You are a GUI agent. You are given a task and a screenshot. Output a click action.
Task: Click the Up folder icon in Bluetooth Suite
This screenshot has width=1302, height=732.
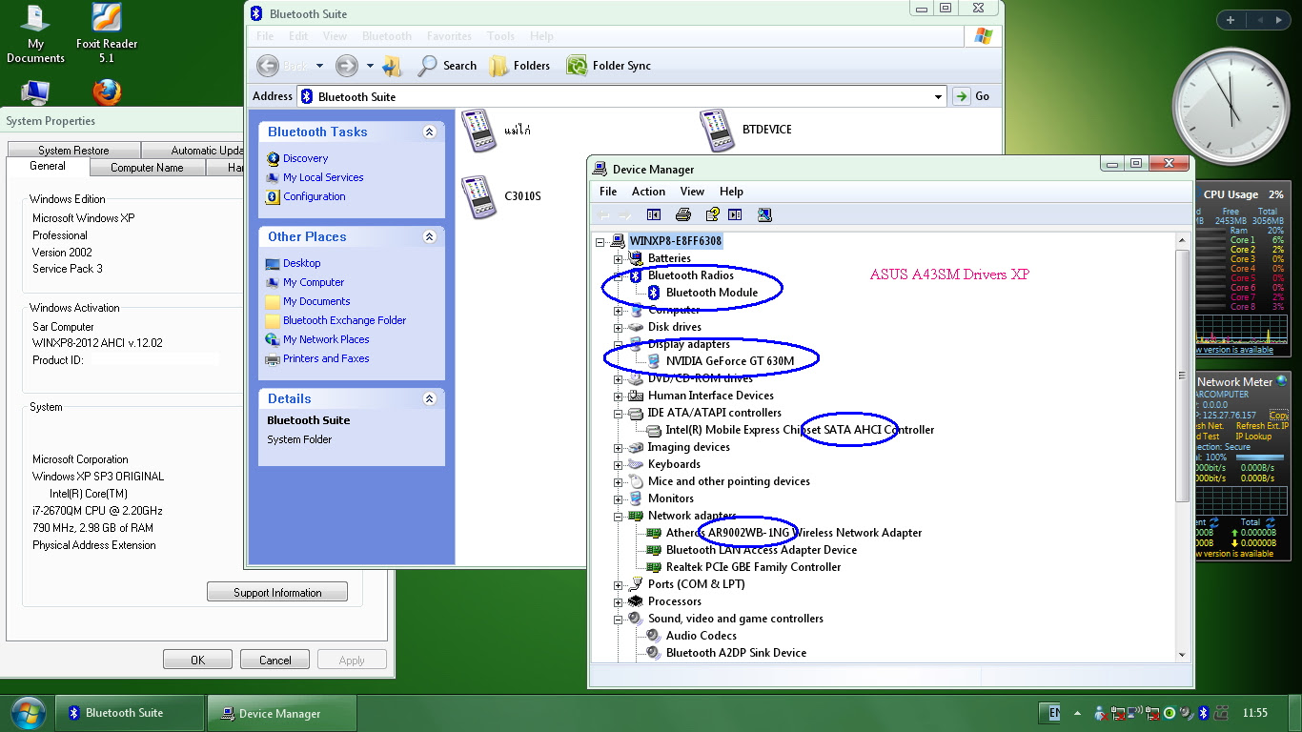[x=392, y=66]
